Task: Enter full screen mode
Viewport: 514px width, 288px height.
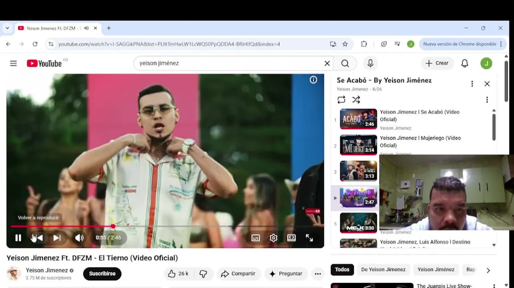Action: pos(309,238)
